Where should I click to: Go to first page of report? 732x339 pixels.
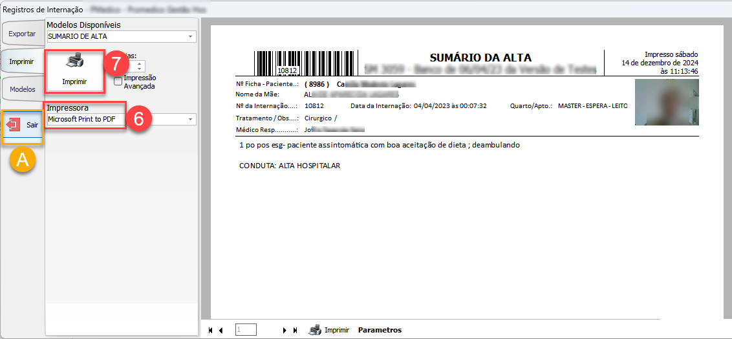coord(211,330)
